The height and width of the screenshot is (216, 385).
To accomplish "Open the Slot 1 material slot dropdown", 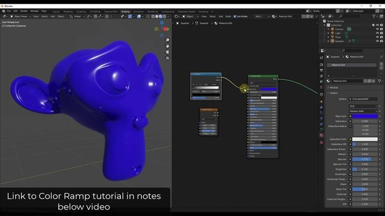I will 262,16.
